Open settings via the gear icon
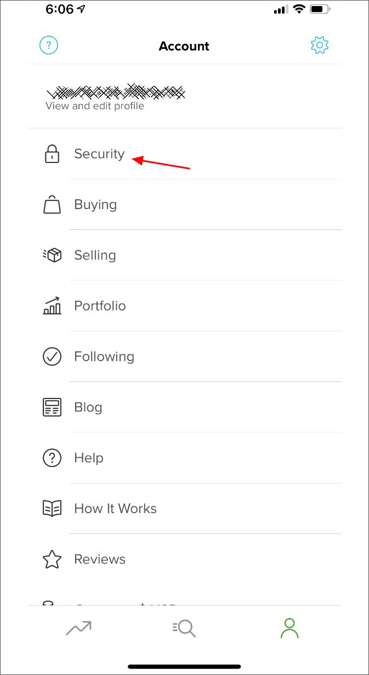The height and width of the screenshot is (675, 369). click(x=320, y=45)
